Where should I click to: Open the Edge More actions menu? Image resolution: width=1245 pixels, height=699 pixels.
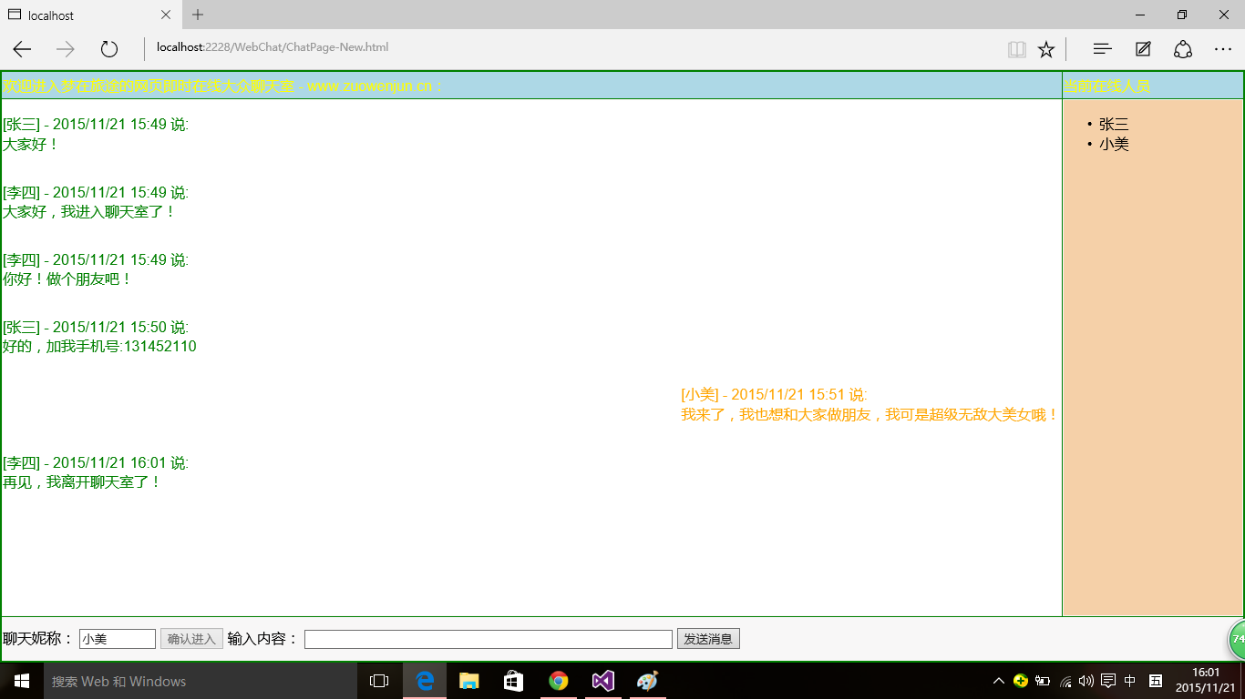[1223, 49]
